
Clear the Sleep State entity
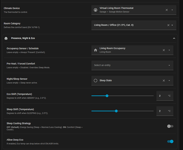pyautogui.click(x=164, y=80)
